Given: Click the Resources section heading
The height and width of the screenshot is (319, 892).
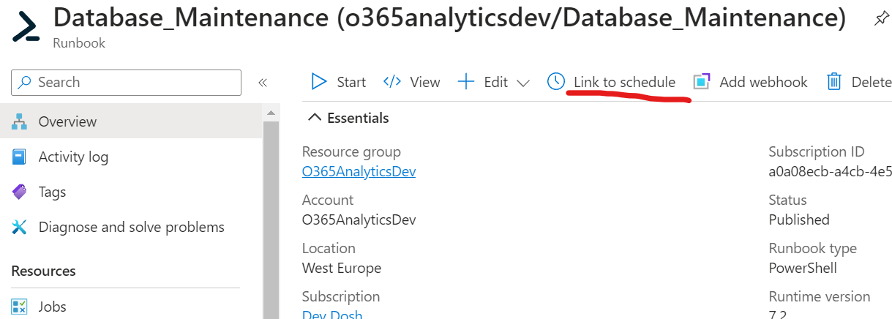Looking at the screenshot, I should (43, 271).
